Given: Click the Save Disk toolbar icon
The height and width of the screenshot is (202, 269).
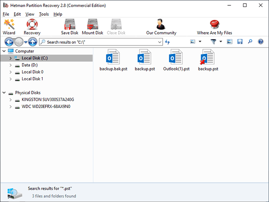Looking at the screenshot, I should click(x=70, y=24).
